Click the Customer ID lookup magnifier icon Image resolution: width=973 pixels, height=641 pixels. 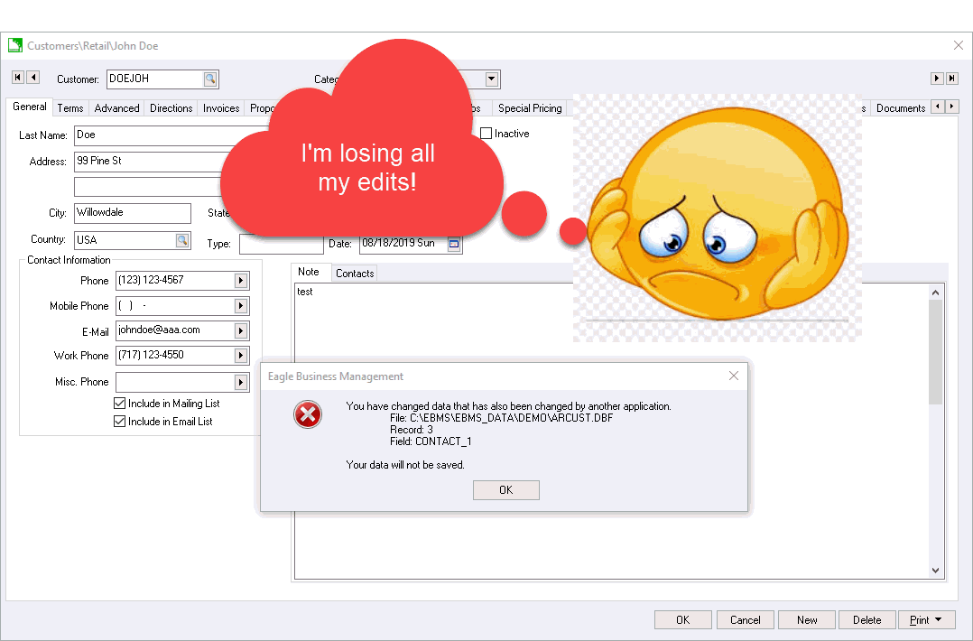[x=210, y=79]
